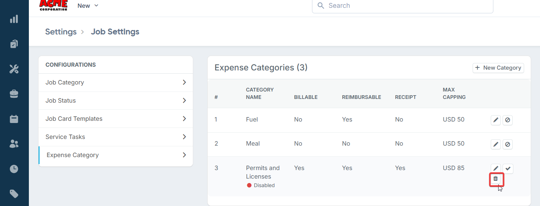This screenshot has width=540, height=206.
Task: Click the briefcase sidebar icon
Action: point(14,94)
